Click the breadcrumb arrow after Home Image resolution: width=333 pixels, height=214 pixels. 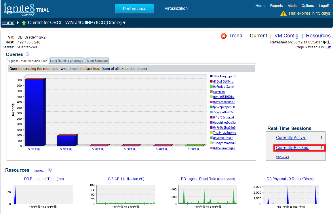18,23
